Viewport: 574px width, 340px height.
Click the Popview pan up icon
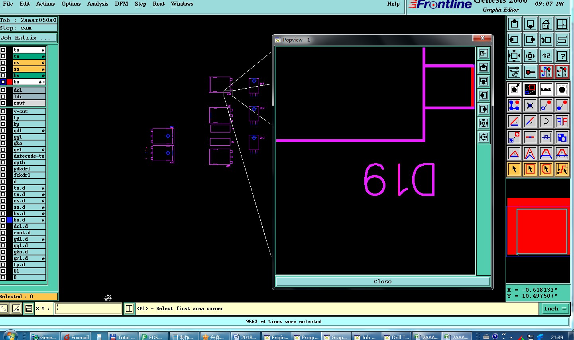point(484,67)
